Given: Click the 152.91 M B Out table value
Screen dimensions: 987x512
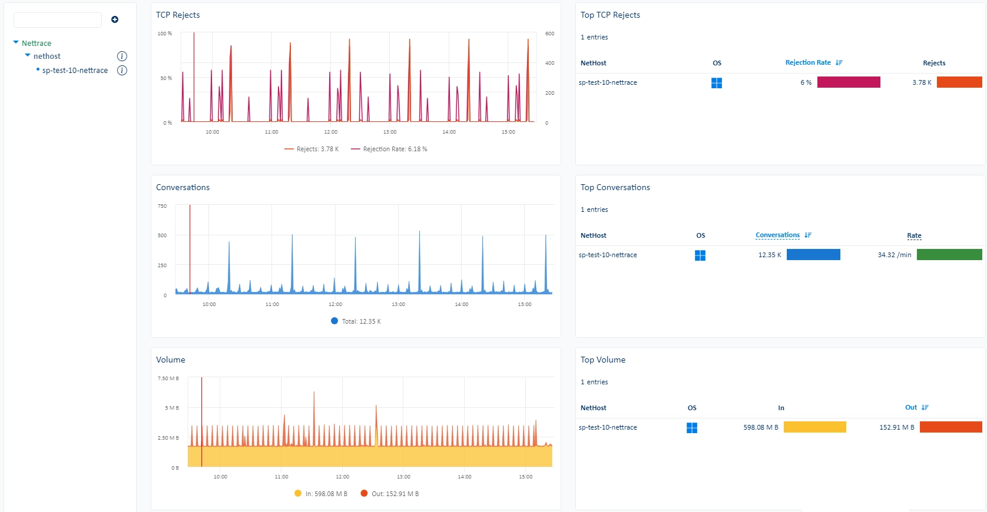Looking at the screenshot, I should 897,427.
